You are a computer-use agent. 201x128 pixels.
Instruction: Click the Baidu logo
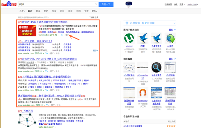pos(9,4)
